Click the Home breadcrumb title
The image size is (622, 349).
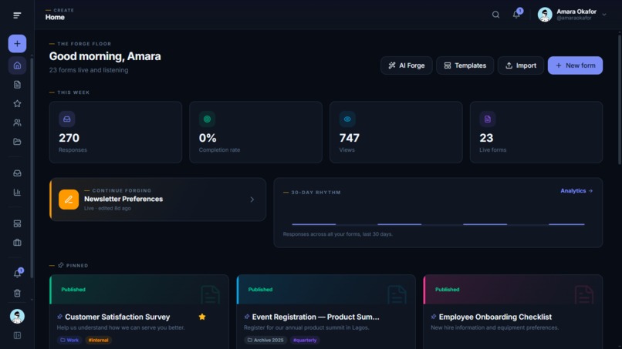coord(55,17)
